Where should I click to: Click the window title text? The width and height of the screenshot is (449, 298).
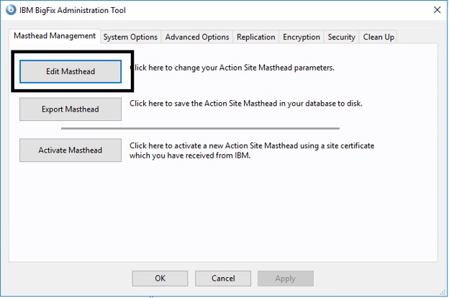point(73,10)
